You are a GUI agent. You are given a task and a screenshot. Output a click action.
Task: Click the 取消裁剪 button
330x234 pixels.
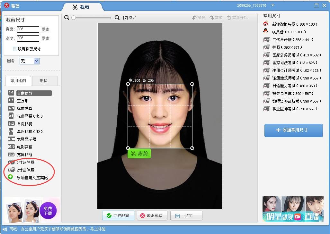151,216
